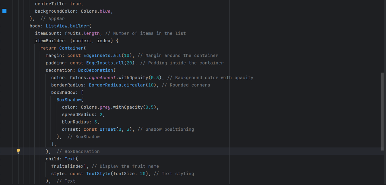
Task: Click the TextStyle constructor name
Action: pos(98,174)
